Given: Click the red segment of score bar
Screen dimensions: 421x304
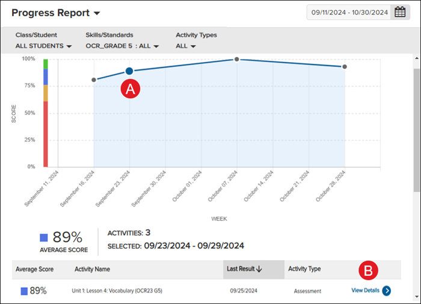Looking at the screenshot, I should click(46, 134).
